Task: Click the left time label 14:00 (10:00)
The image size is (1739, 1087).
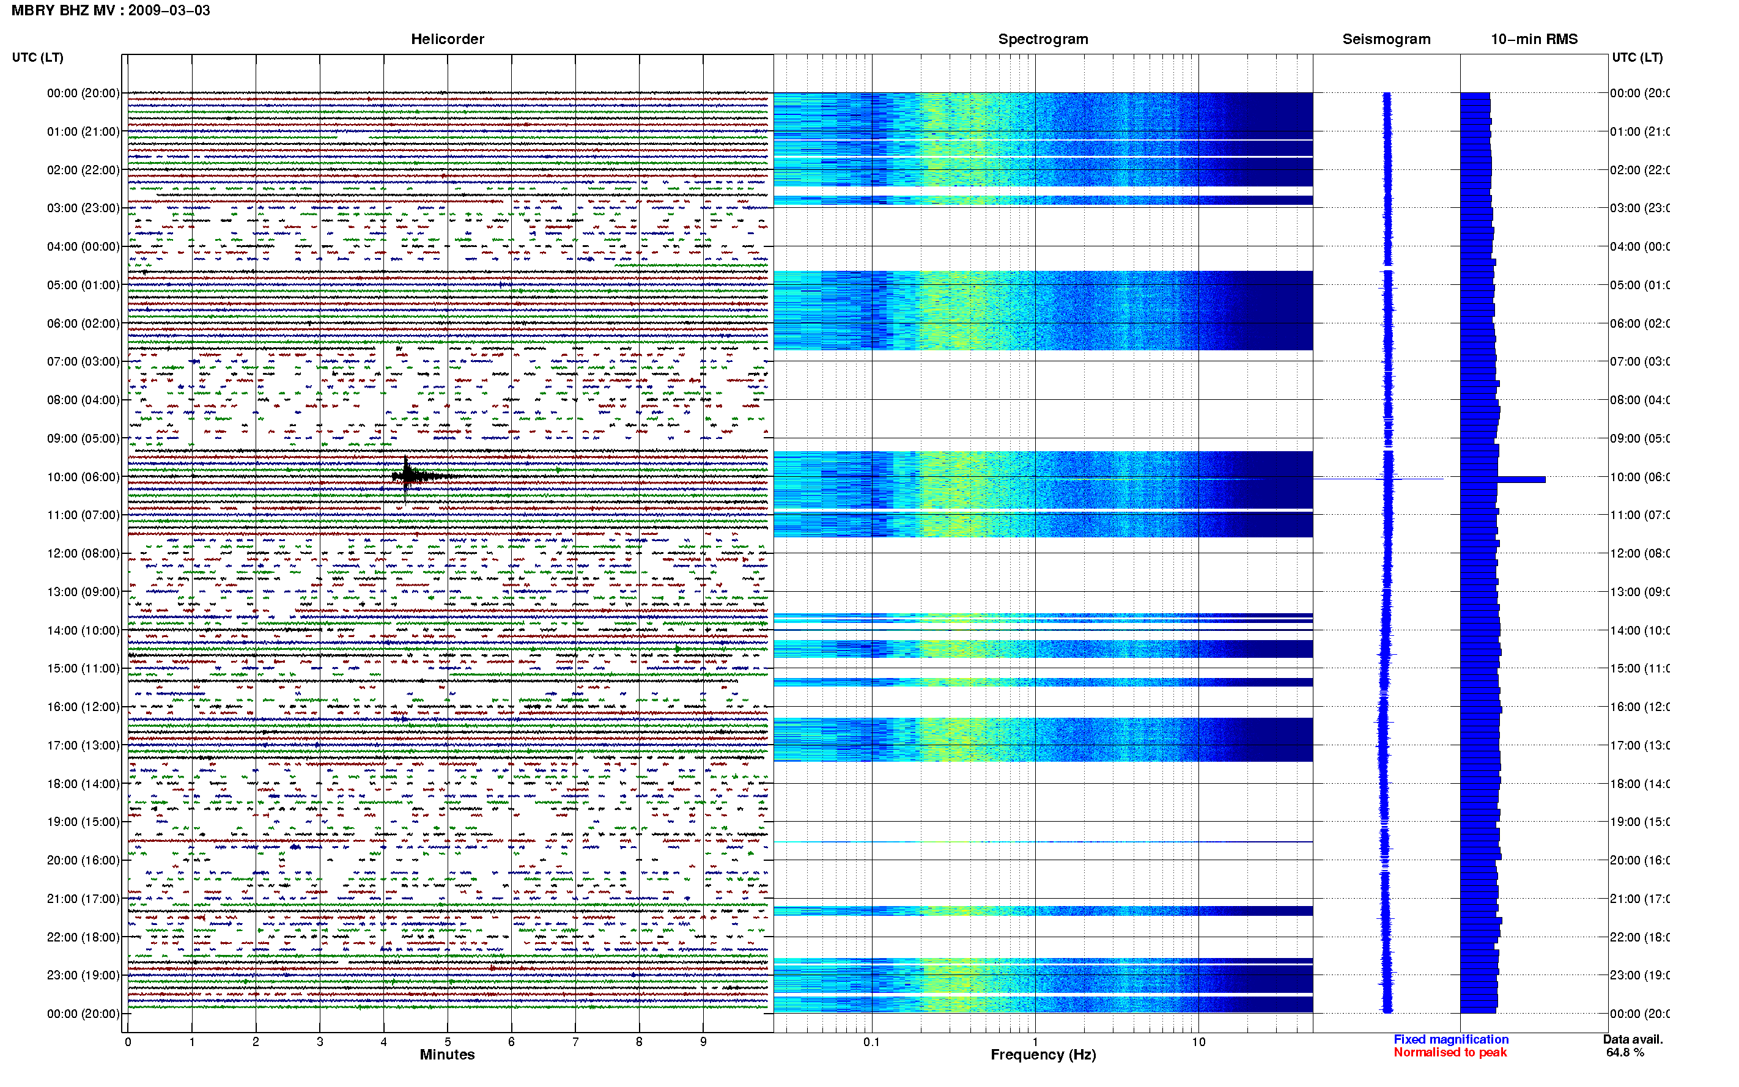Action: (83, 630)
